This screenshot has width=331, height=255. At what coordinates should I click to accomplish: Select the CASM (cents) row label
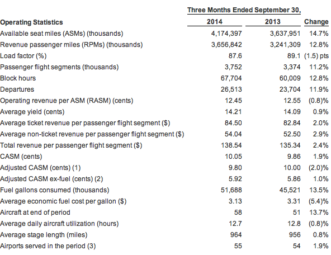tap(21, 157)
